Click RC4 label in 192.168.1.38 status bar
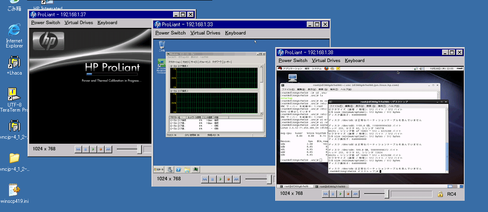Viewport: 488px width, 212px height. tap(451, 194)
